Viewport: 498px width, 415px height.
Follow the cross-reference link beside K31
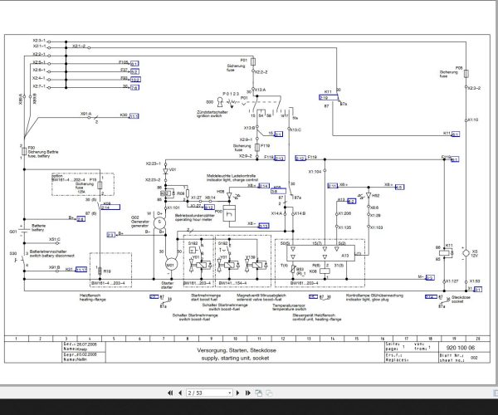click(x=81, y=270)
